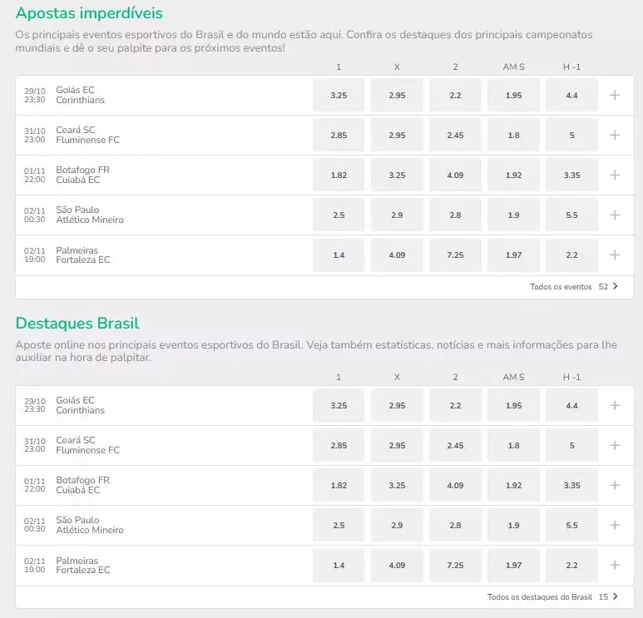643x618 pixels.
Task: Show more markets for Botafogo–Cuiabá in Destaques Brasil
Action: (615, 485)
